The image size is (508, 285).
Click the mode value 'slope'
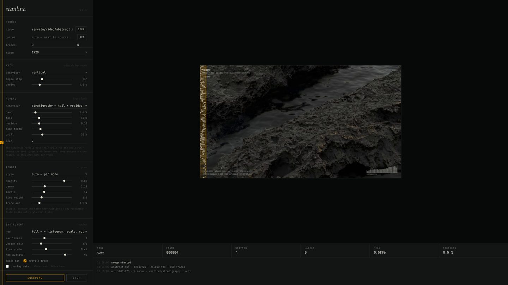click(x=101, y=253)
